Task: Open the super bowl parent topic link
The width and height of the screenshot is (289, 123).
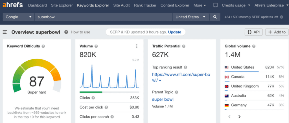Action: tap(163, 99)
